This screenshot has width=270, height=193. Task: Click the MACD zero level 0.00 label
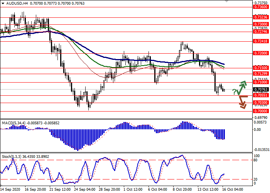[x=257, y=130]
